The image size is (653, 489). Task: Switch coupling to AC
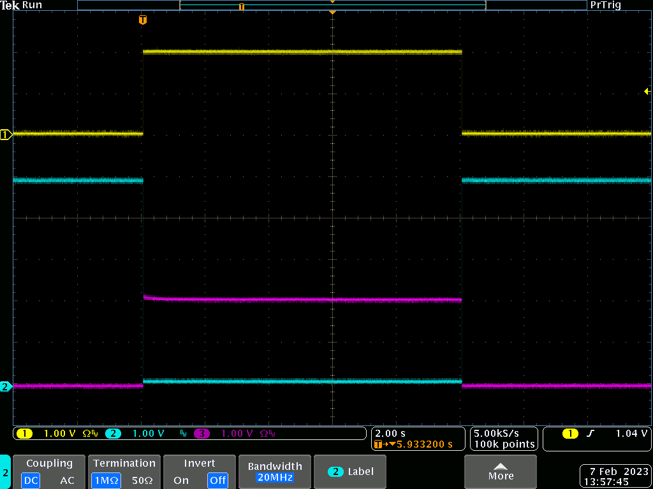[67, 481]
